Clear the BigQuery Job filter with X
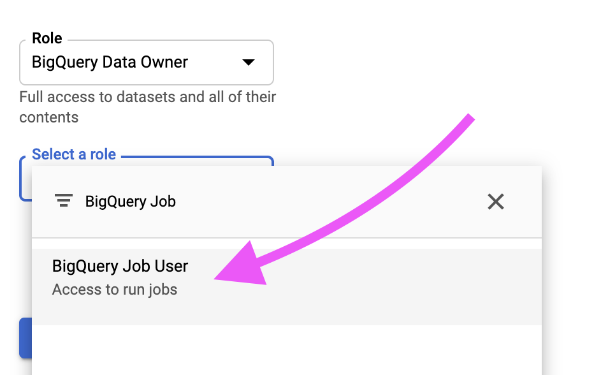 [495, 202]
